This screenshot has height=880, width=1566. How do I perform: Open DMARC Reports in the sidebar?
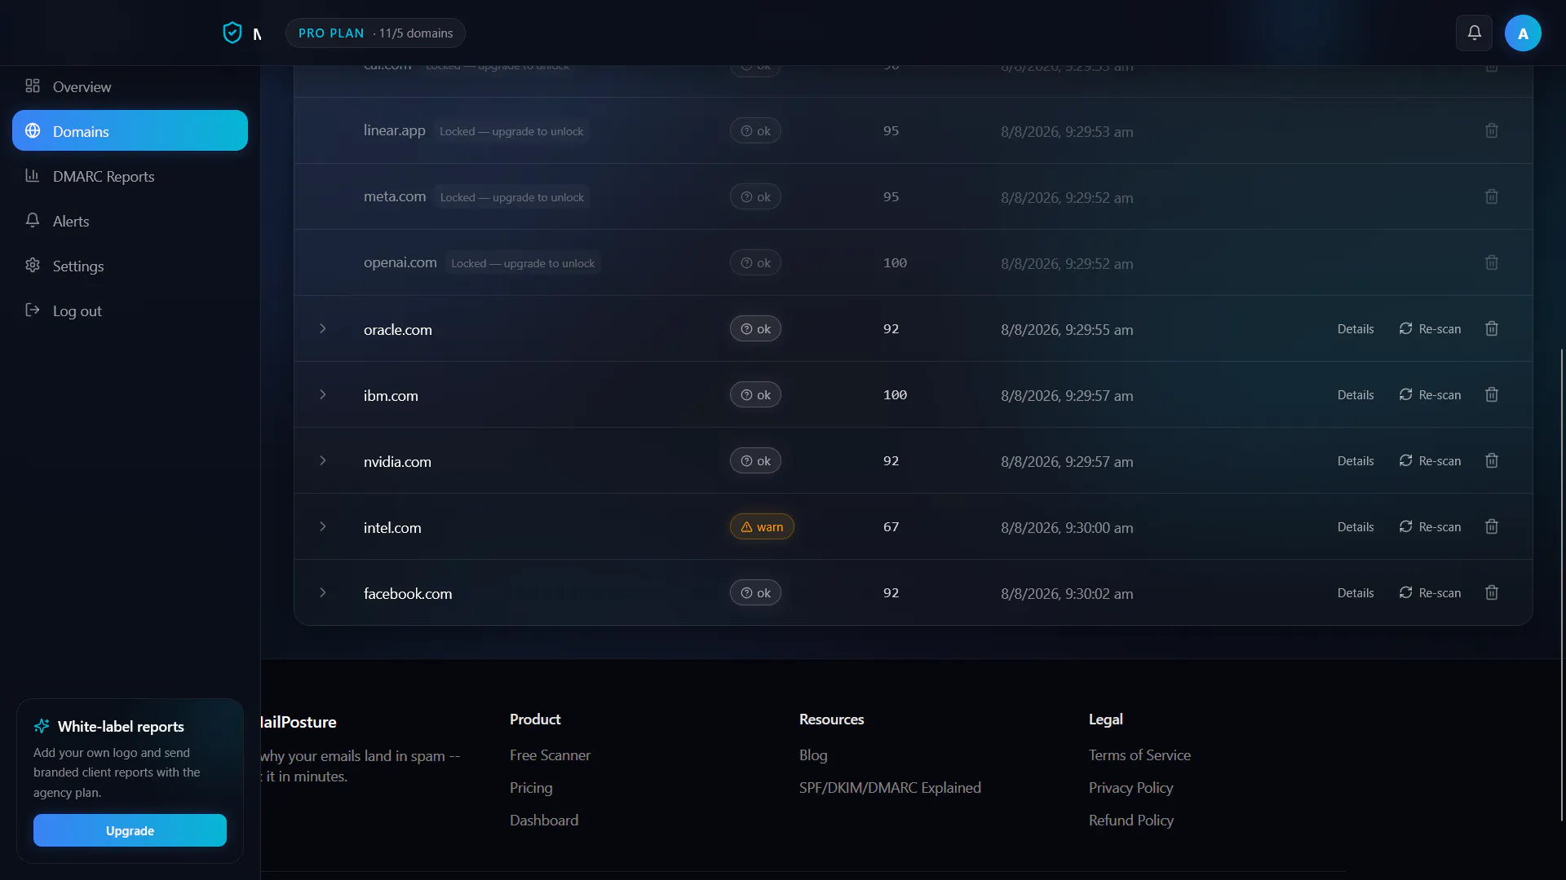click(130, 176)
